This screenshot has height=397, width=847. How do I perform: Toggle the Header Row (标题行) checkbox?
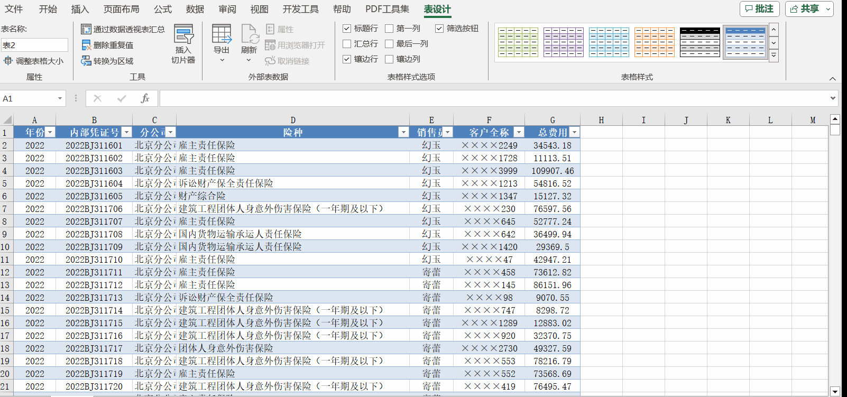347,29
